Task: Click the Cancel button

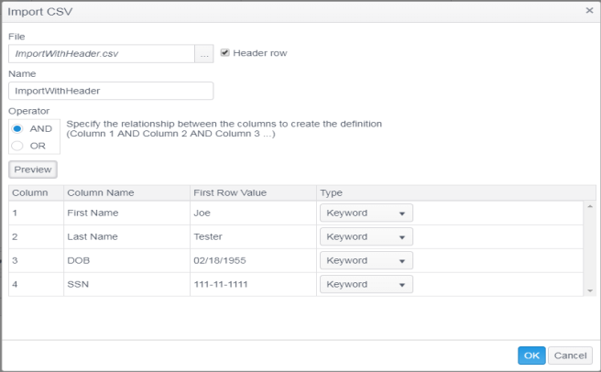Action: click(x=570, y=355)
